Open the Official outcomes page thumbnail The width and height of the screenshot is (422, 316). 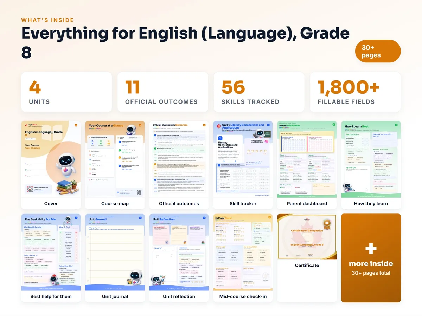(x=179, y=160)
